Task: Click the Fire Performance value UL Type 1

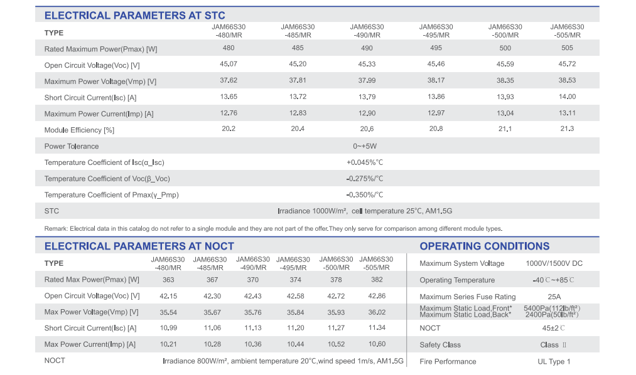Action: (x=554, y=362)
